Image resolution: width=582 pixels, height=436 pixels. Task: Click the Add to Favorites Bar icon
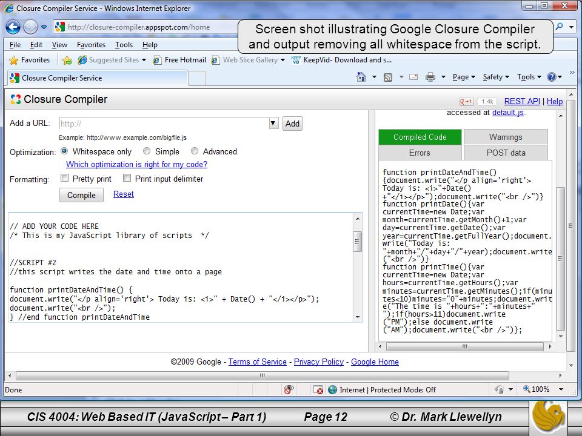[x=67, y=60]
